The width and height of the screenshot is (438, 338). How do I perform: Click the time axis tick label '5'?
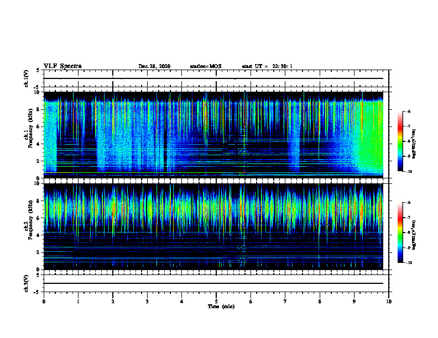pos(216,302)
